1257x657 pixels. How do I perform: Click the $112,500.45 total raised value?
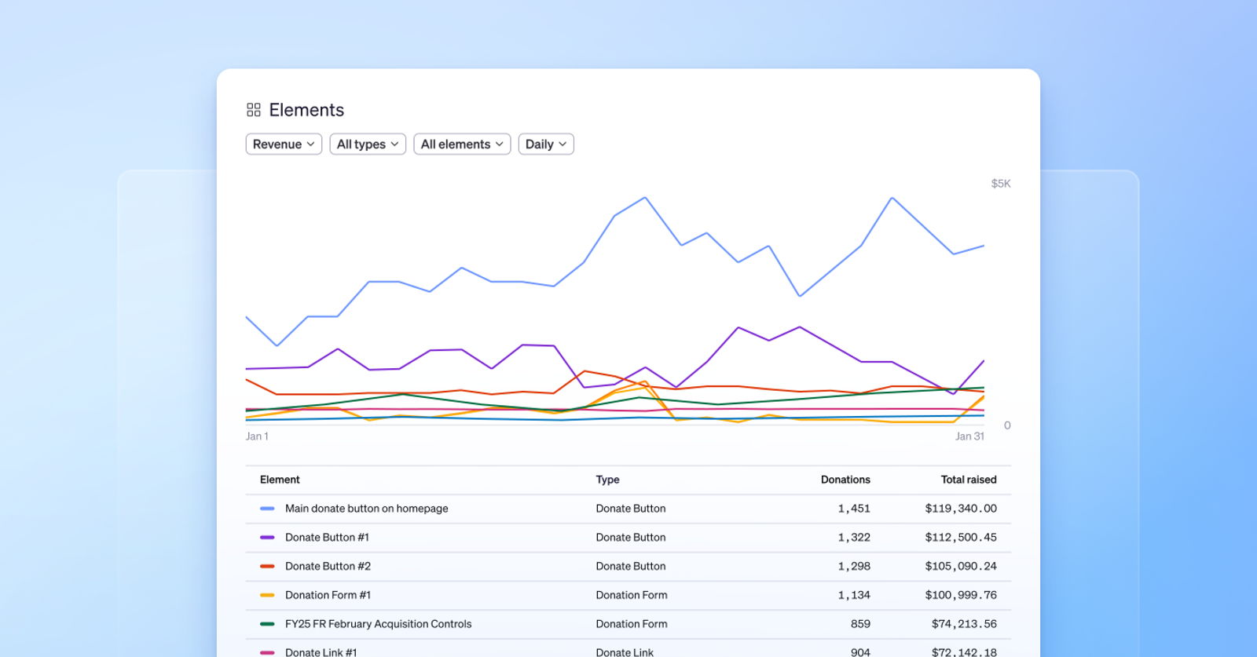pyautogui.click(x=961, y=538)
